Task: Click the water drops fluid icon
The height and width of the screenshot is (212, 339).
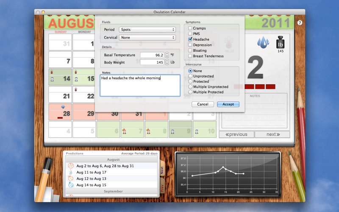Action: coord(263,42)
